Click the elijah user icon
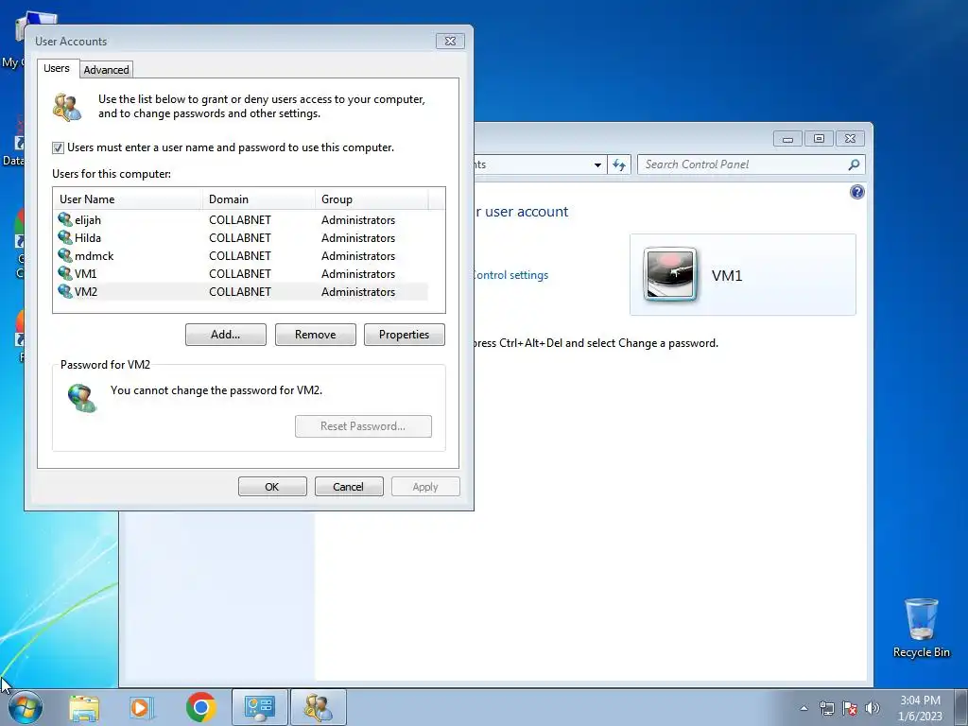The height and width of the screenshot is (726, 968). click(x=65, y=219)
